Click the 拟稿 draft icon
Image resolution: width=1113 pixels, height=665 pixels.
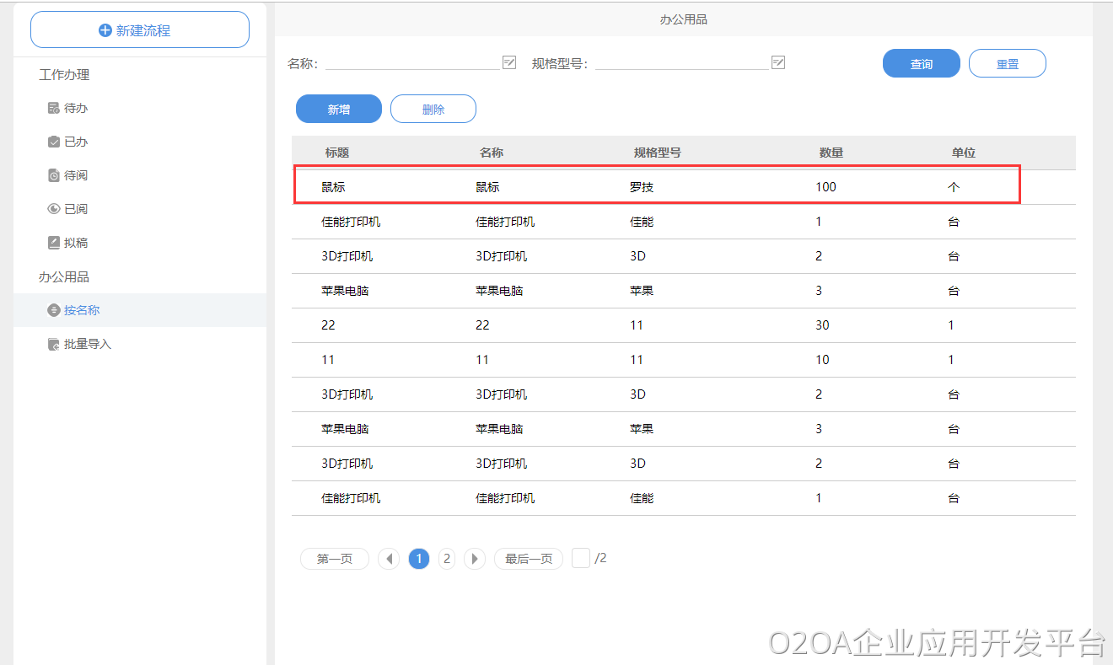coord(54,243)
